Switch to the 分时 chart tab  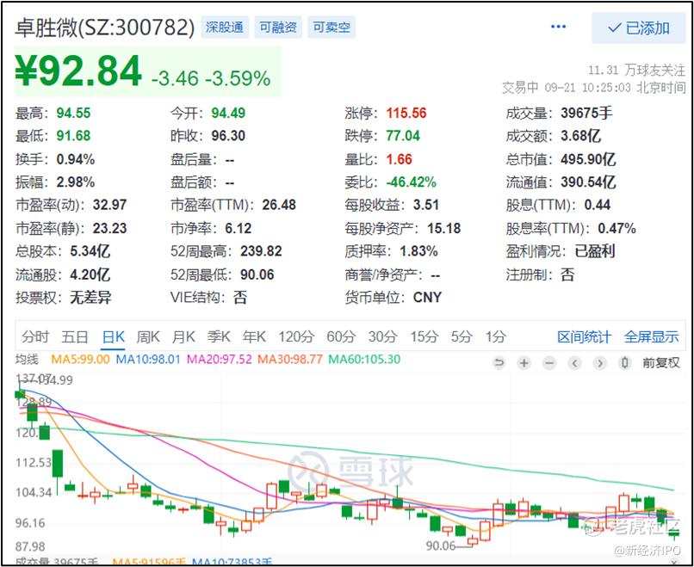click(35, 337)
